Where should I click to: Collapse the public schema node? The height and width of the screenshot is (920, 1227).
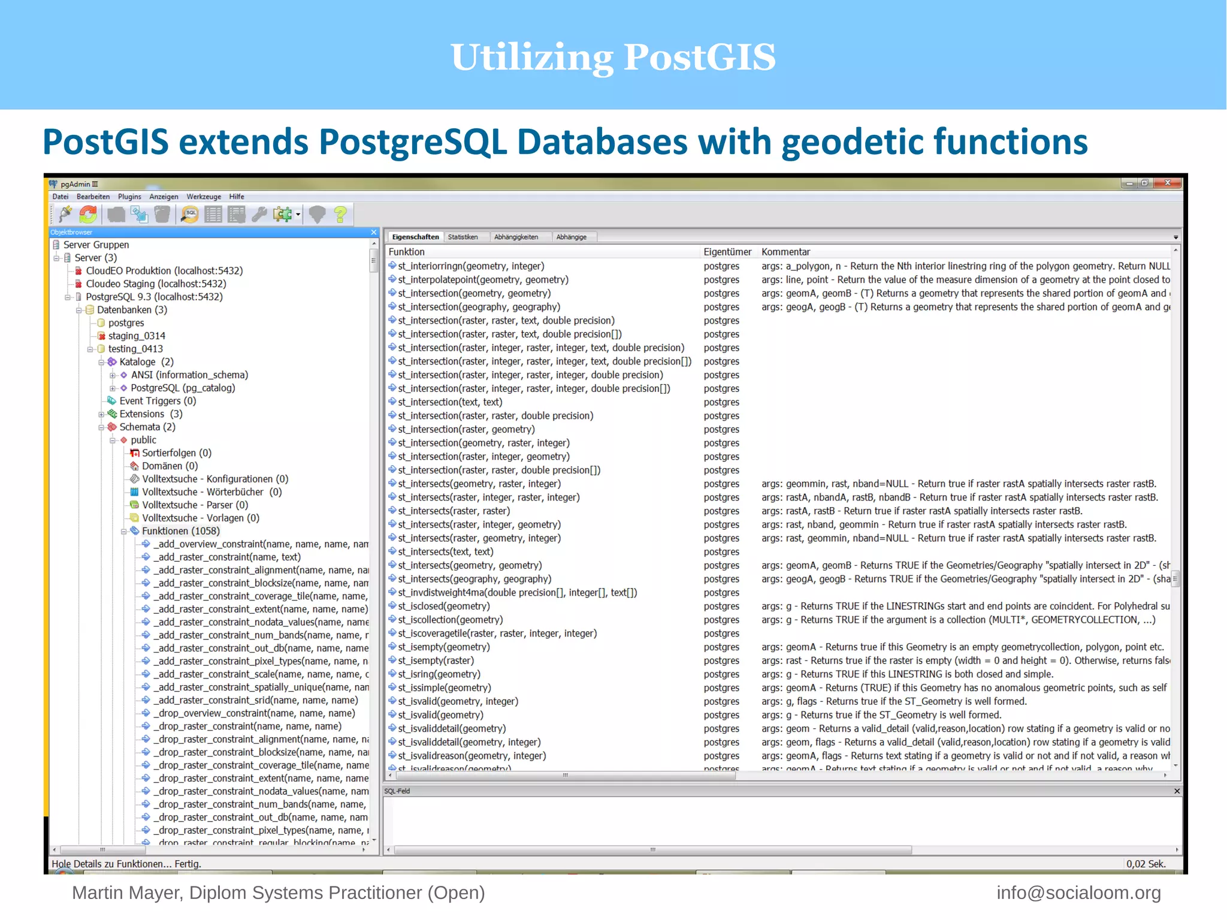[x=113, y=440]
